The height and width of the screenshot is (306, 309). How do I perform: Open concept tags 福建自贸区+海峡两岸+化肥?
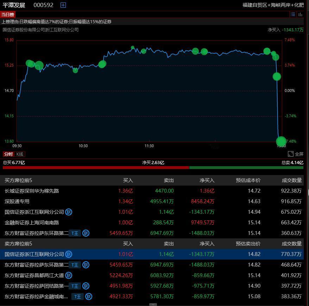tap(273, 5)
